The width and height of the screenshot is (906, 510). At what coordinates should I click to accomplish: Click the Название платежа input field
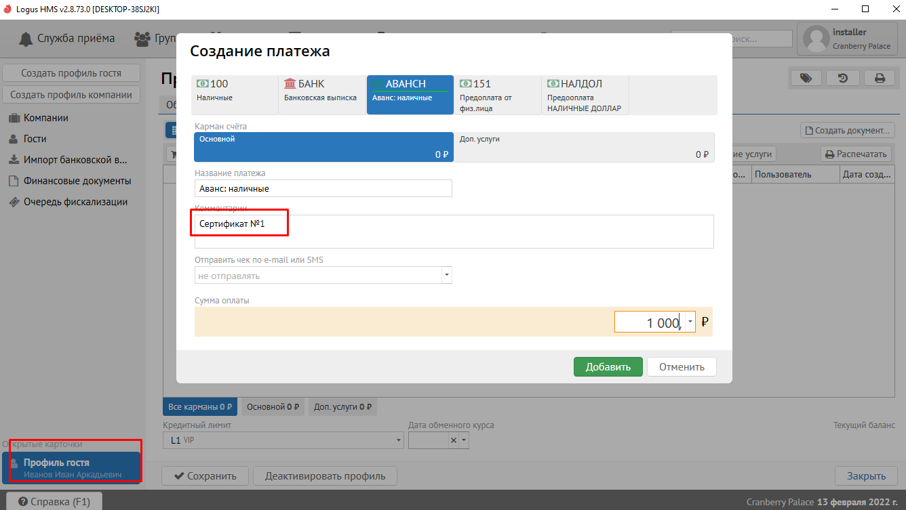pos(323,188)
